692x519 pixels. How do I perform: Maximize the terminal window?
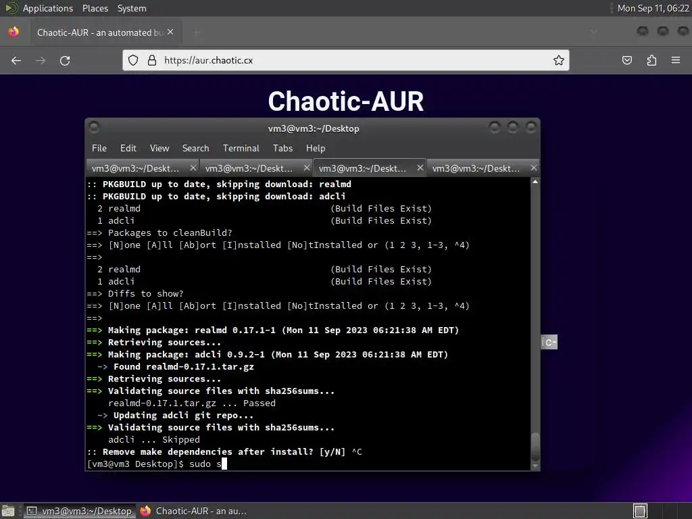(512, 128)
